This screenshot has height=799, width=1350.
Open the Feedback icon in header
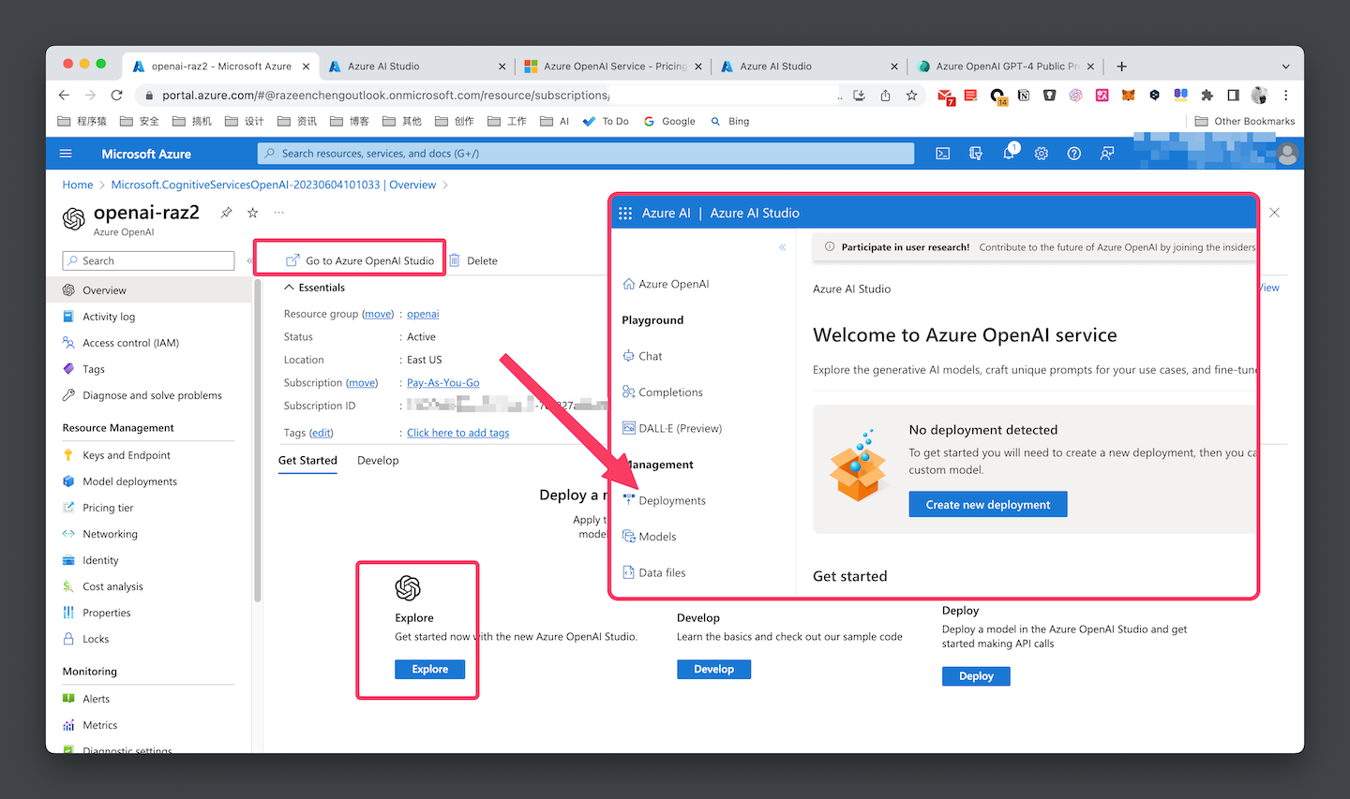(1107, 154)
